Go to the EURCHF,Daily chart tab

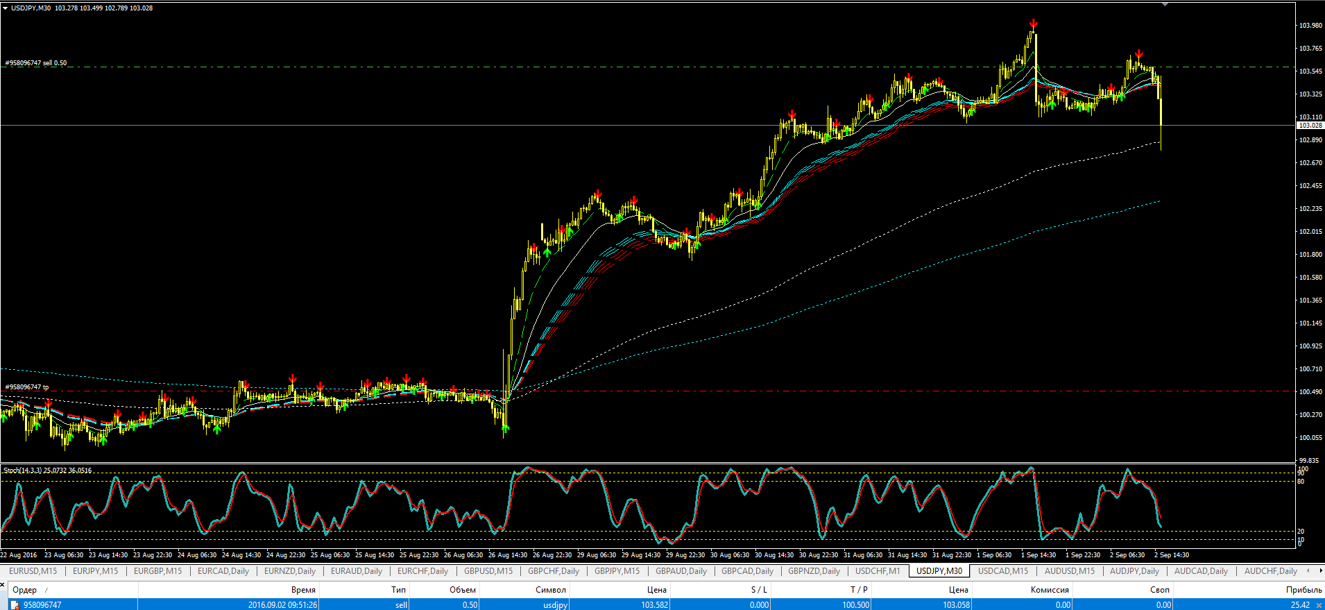(422, 571)
